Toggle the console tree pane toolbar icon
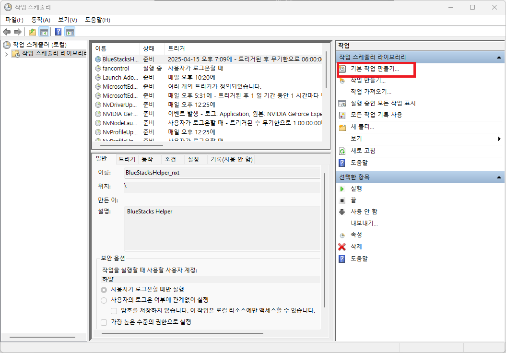Screen dimensions: 506x353 point(44,32)
